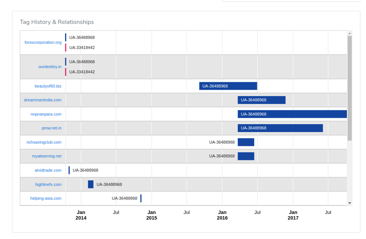Viewport: 366px width, 239px height.
Task: Click the Jan 2016 axis label
Action: coord(222,215)
